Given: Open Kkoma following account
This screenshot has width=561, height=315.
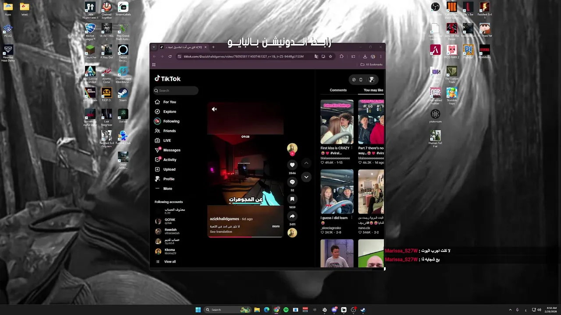Looking at the screenshot, I should pyautogui.click(x=170, y=251).
